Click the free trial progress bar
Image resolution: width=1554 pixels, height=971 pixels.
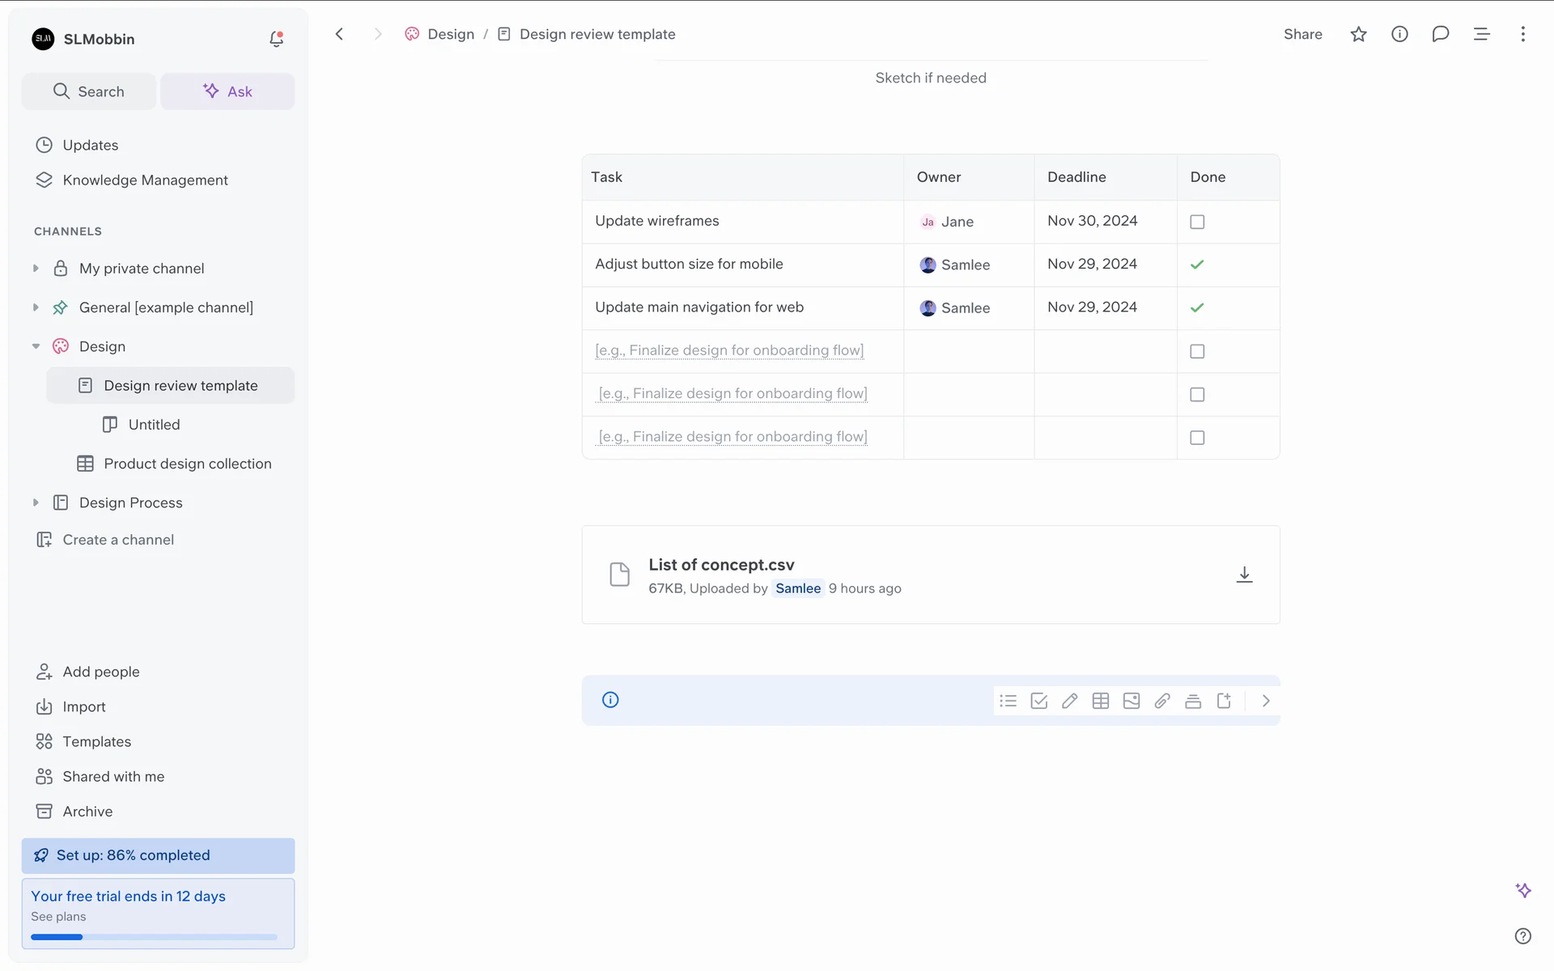pyautogui.click(x=154, y=937)
